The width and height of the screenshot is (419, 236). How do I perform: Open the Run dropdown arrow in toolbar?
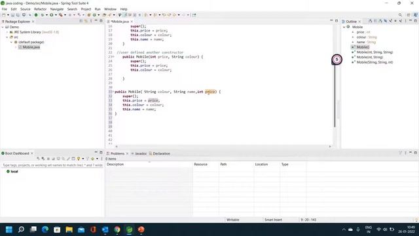[56, 15]
